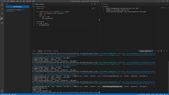Close the datafile.txt editor tab
The image size is (169, 95).
(109, 4)
